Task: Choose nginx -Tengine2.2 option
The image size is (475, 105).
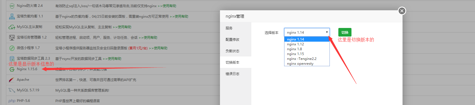Action: click(307, 59)
